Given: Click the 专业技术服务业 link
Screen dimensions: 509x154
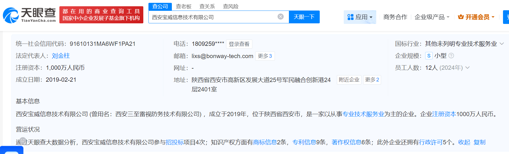Looking at the screenshot, I should [363, 114].
